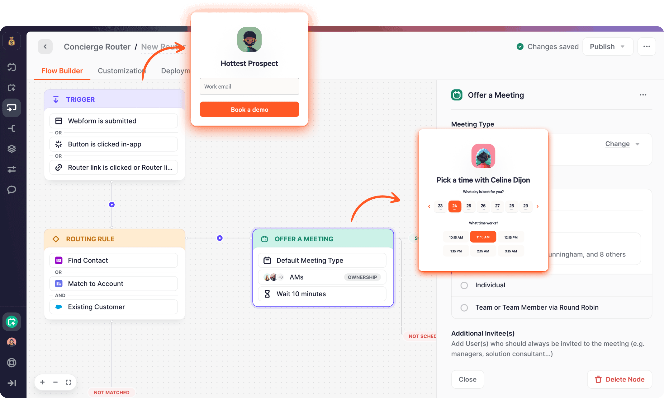Screen dimensions: 664x398
Task: Select the Individual radio option
Action: coord(464,285)
